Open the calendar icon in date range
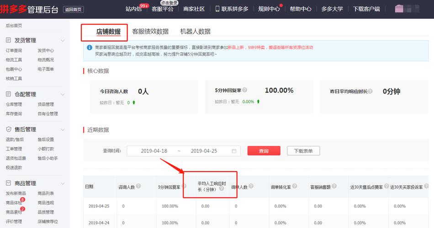This screenshot has height=228, width=434. pyautogui.click(x=234, y=151)
